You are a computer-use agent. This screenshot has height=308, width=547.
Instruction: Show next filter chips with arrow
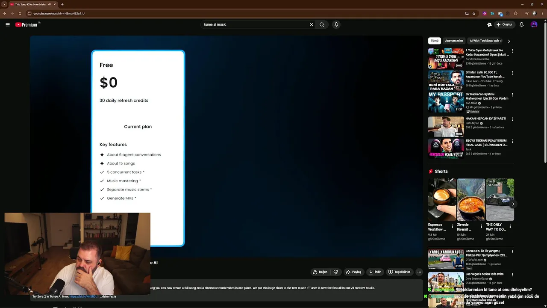[509, 41]
